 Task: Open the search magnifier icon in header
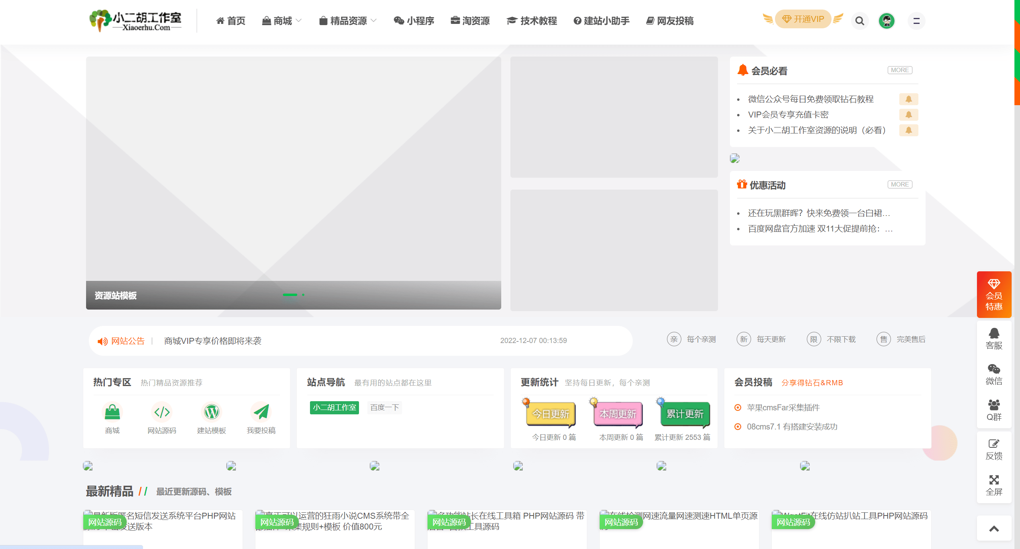pyautogui.click(x=859, y=21)
